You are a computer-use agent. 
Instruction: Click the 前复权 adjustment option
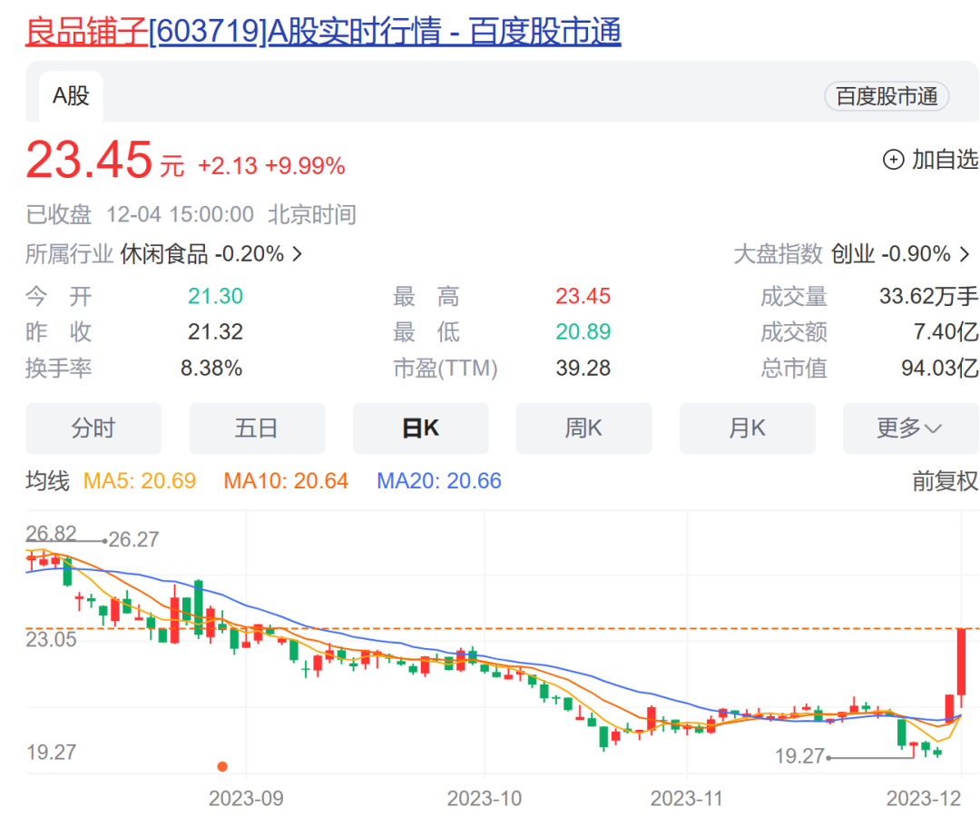coord(945,481)
